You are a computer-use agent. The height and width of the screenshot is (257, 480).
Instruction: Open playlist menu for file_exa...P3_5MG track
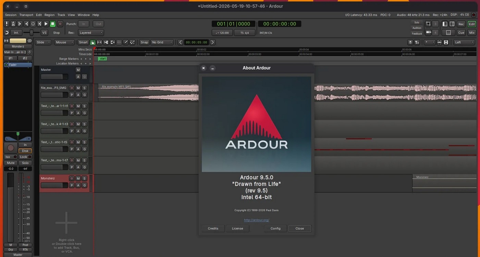[72, 95]
